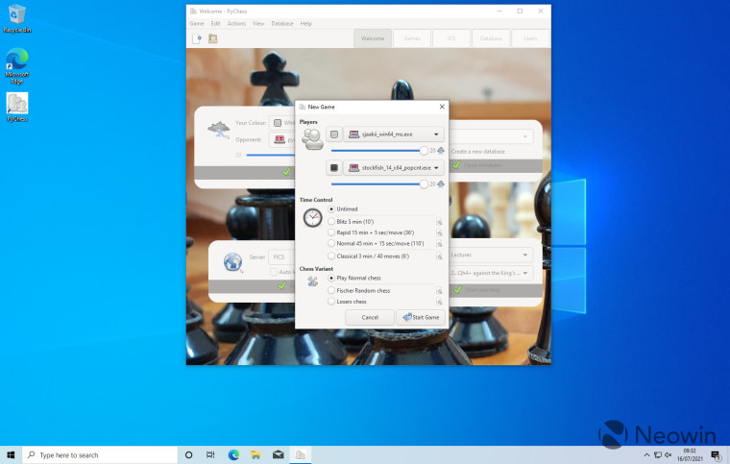Open the Game menu
Screen dimensions: 730x464
(197, 23)
